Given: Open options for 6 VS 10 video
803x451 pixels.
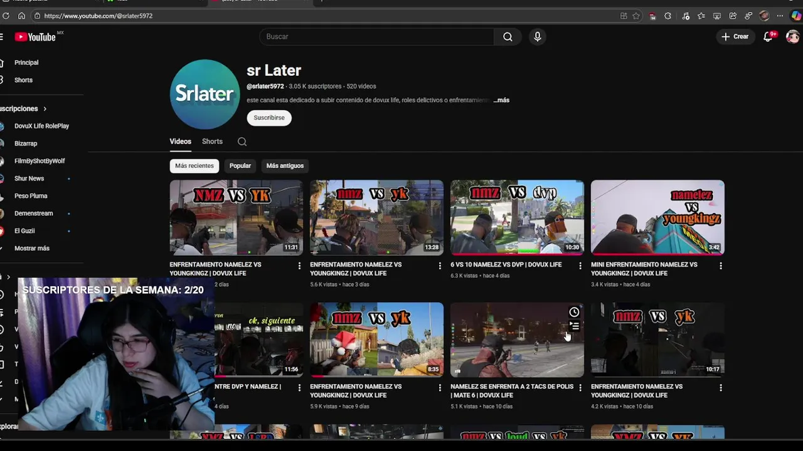Looking at the screenshot, I should (x=580, y=266).
